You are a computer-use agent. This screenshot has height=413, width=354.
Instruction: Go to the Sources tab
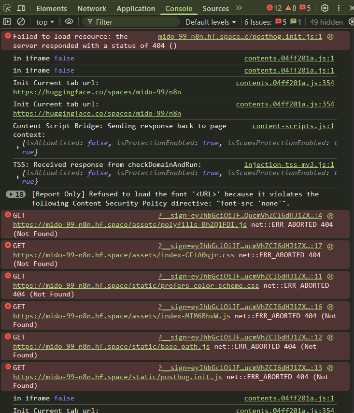click(x=216, y=8)
